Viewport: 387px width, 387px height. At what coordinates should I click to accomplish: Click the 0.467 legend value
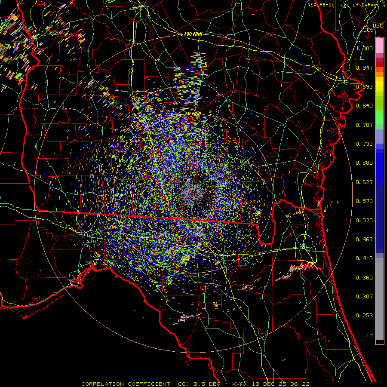pyautogui.click(x=364, y=240)
